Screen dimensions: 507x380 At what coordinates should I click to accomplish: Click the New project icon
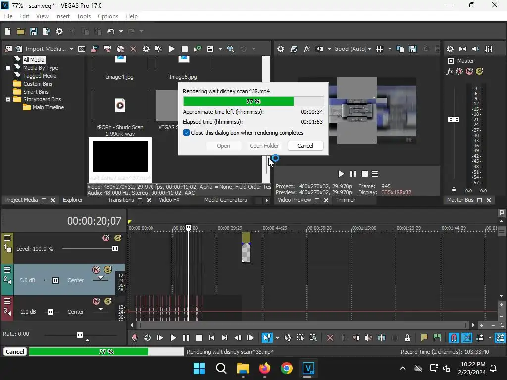tap(8, 31)
